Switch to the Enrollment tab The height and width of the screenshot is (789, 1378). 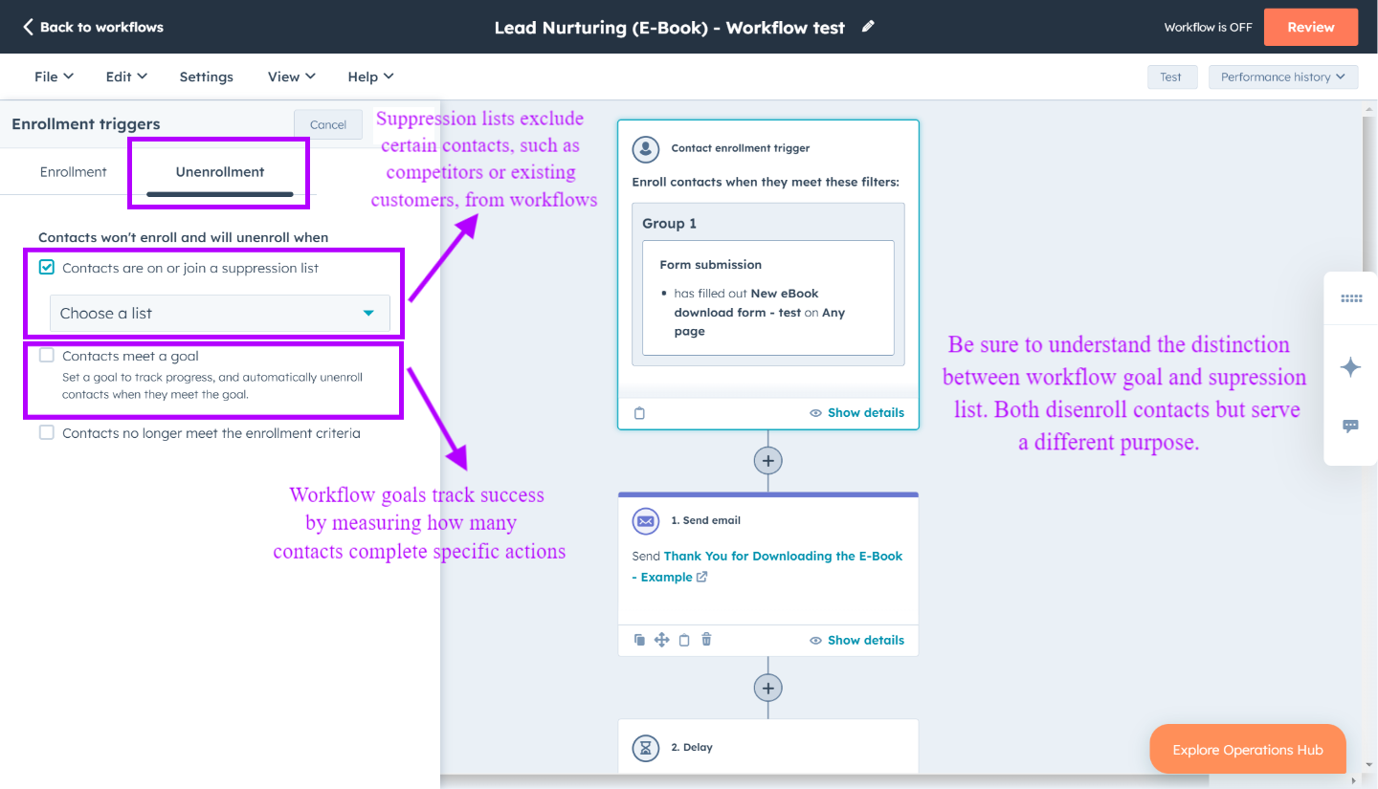[74, 172]
